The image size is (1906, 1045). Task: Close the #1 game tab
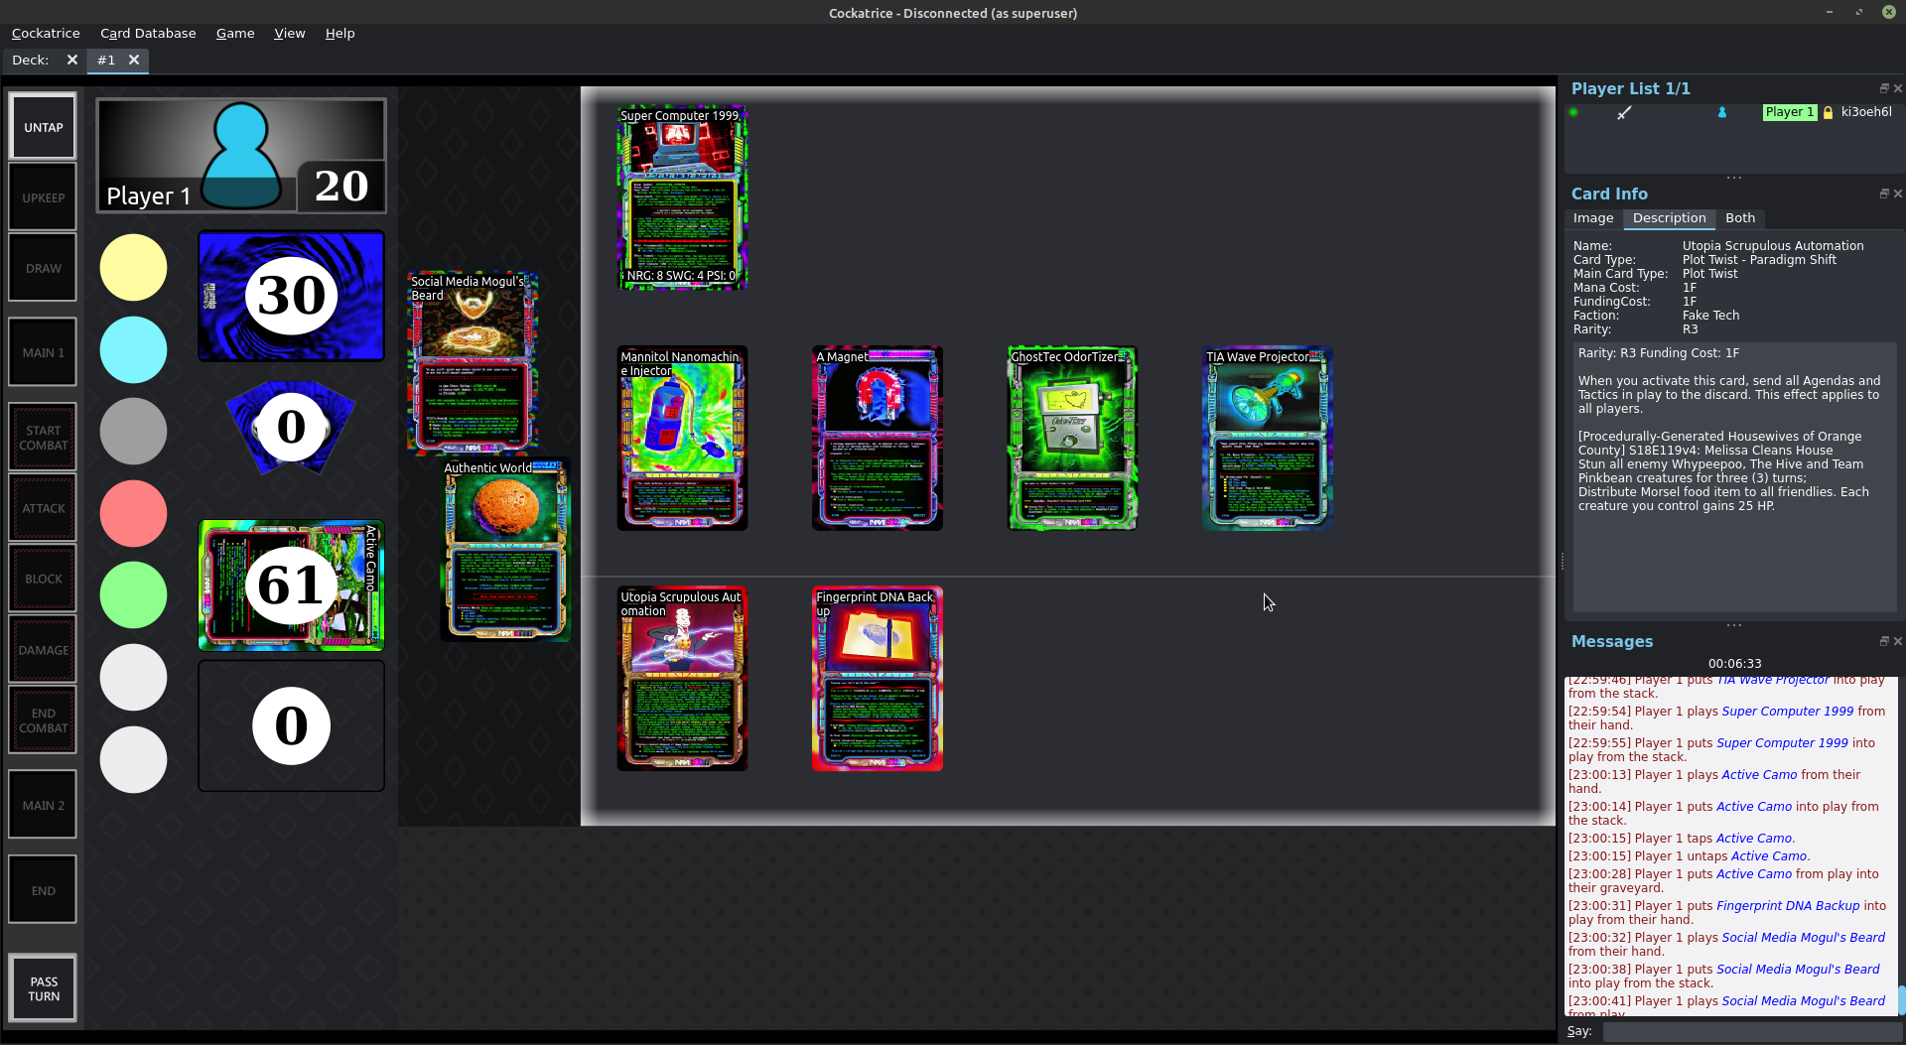[133, 60]
